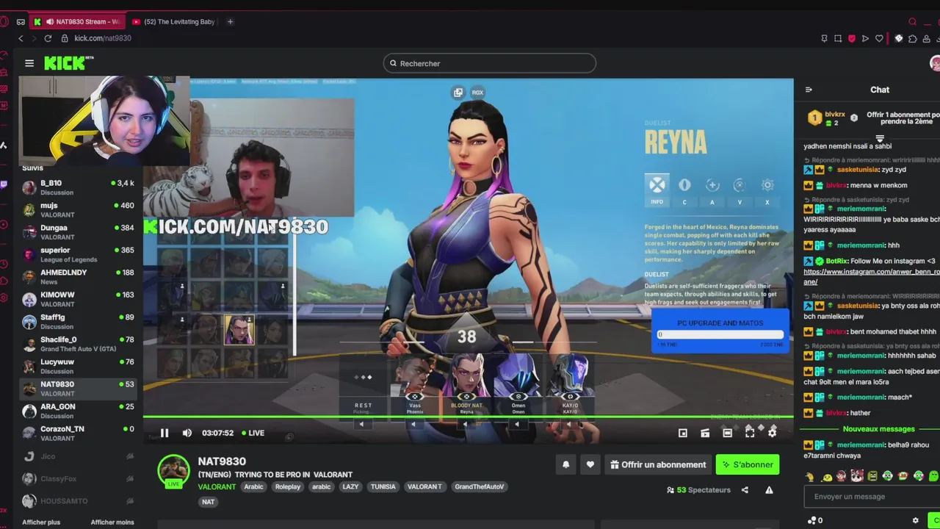
Task: Reload the page
Action: 48,38
